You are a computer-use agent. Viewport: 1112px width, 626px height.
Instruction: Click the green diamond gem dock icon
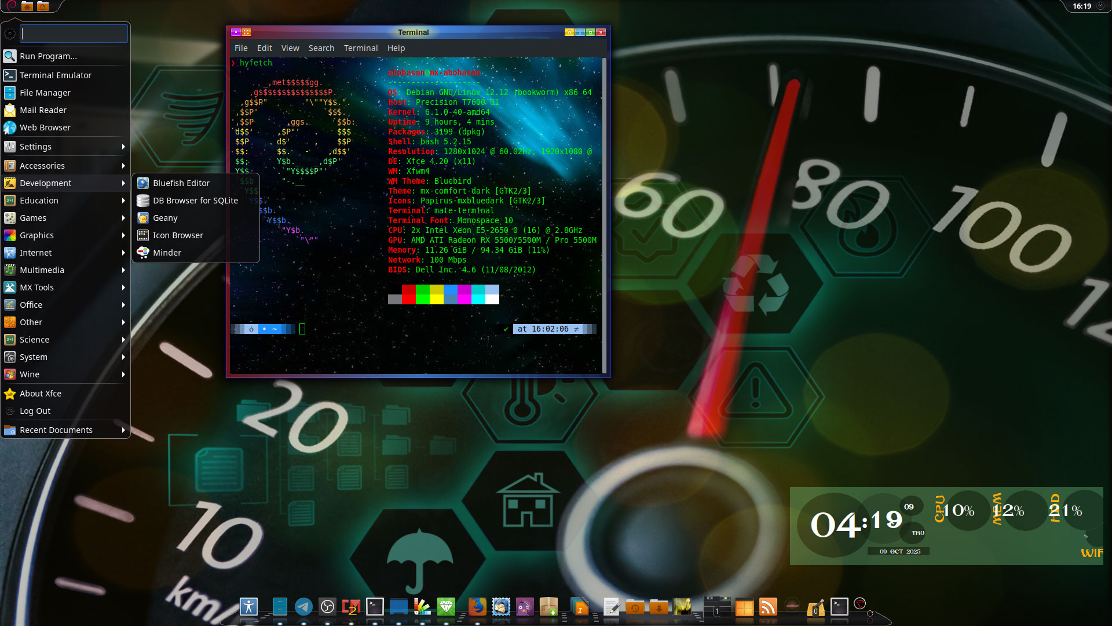pos(446,607)
